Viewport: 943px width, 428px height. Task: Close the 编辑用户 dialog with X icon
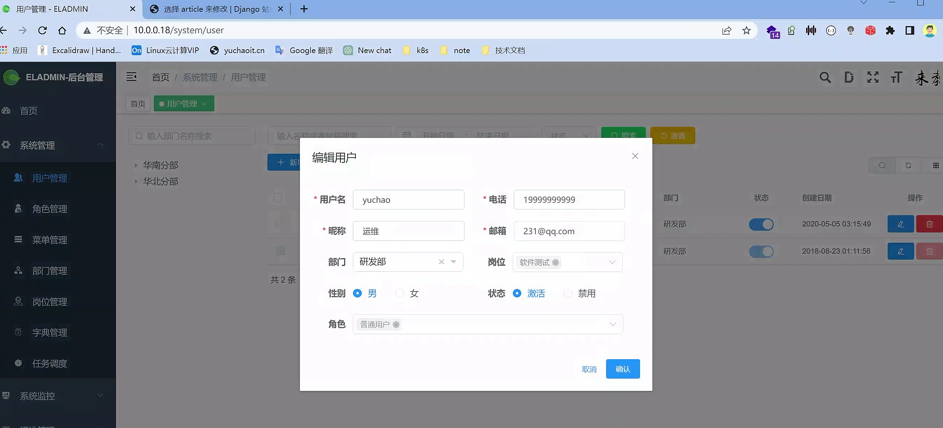point(635,156)
